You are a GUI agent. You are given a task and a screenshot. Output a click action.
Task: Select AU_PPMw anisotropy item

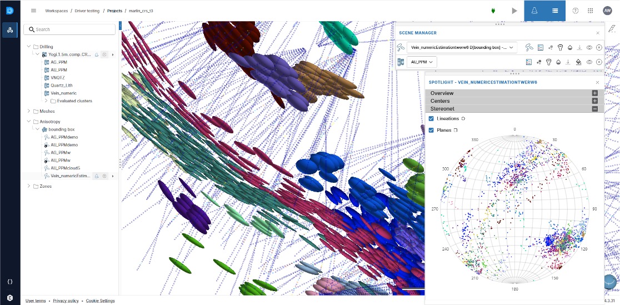click(61, 160)
